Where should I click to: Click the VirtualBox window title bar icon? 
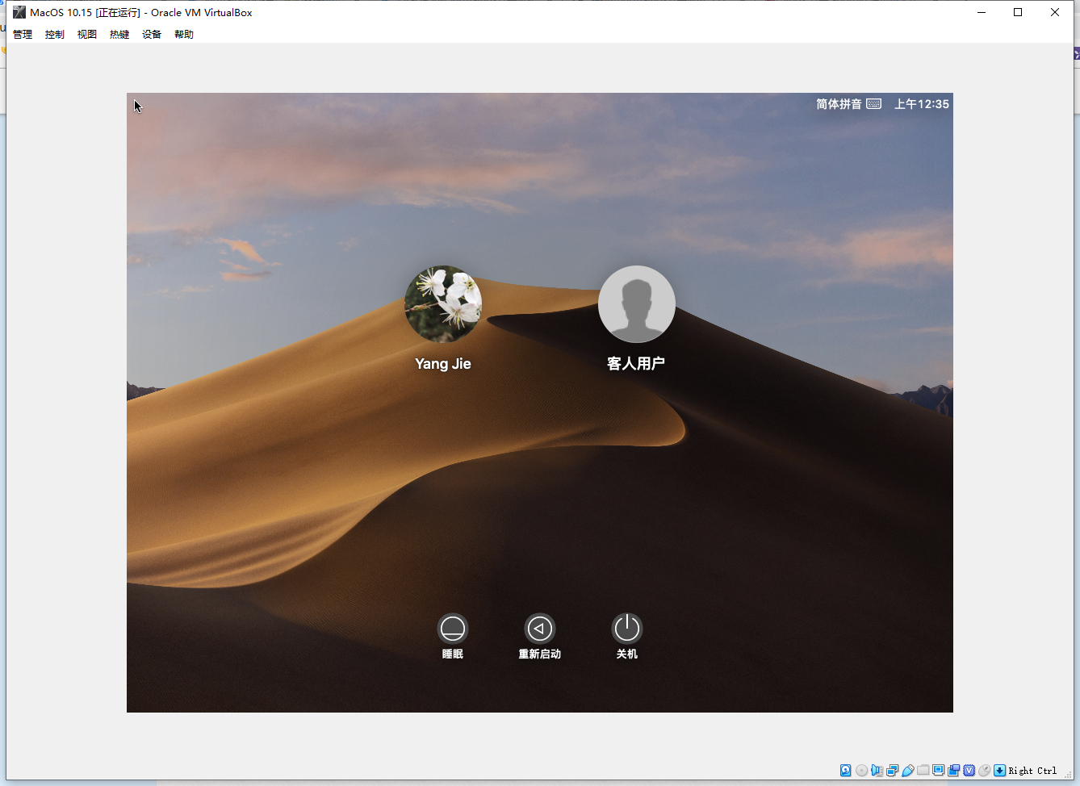(x=19, y=12)
